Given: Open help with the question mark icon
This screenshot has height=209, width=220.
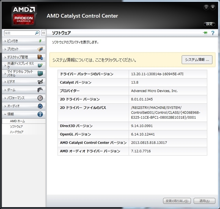Looking at the screenshot, I should [213, 33].
